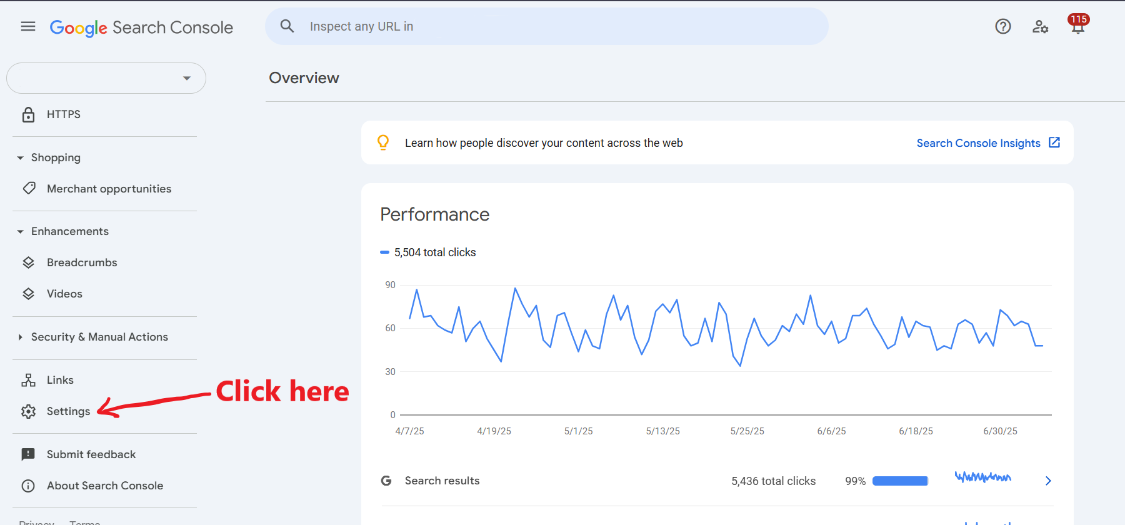
Task: Click the Videos layers icon
Action: click(x=29, y=294)
